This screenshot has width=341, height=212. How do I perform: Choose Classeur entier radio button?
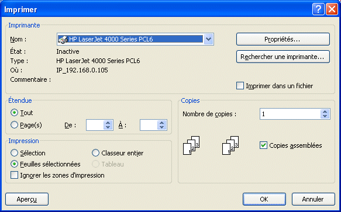[x=95, y=153]
